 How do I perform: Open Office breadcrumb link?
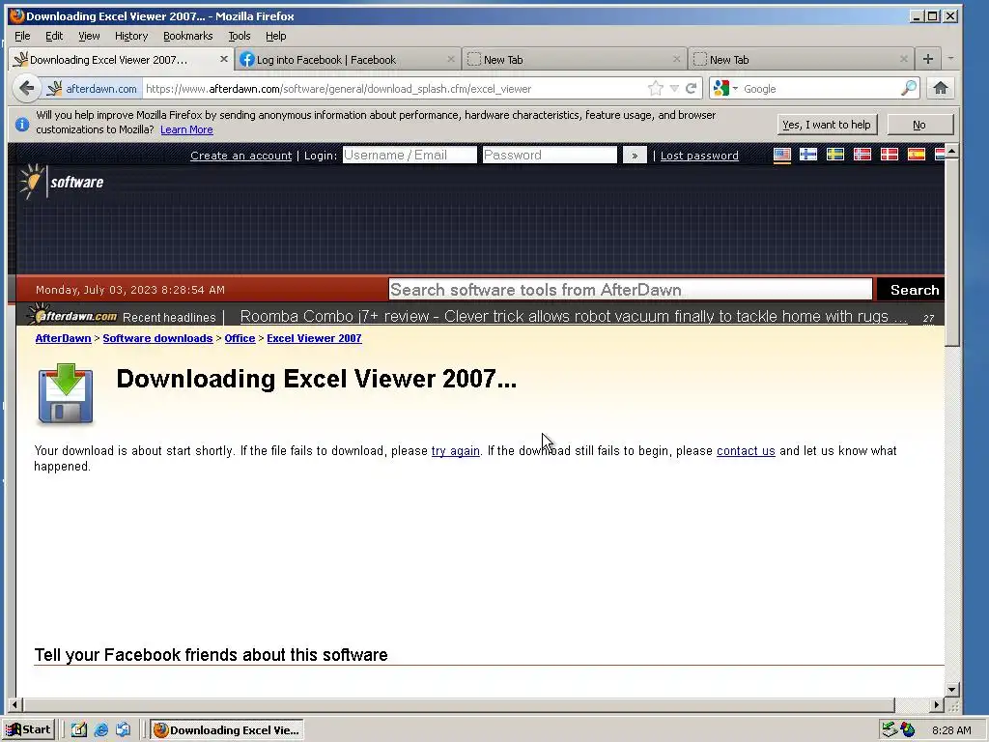pyautogui.click(x=240, y=338)
